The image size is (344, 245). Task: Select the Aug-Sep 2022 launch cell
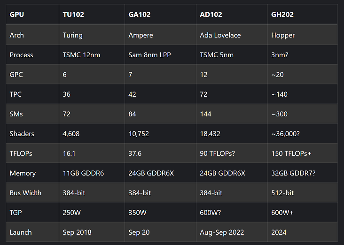click(x=222, y=232)
